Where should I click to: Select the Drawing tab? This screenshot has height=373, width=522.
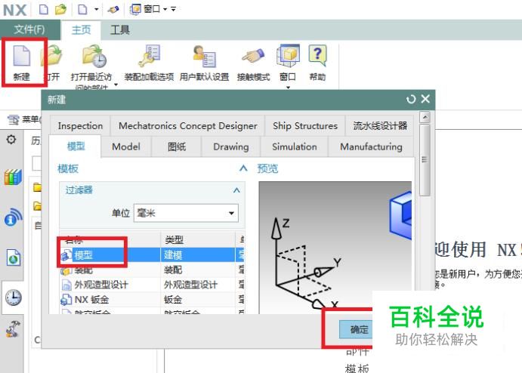click(x=231, y=146)
